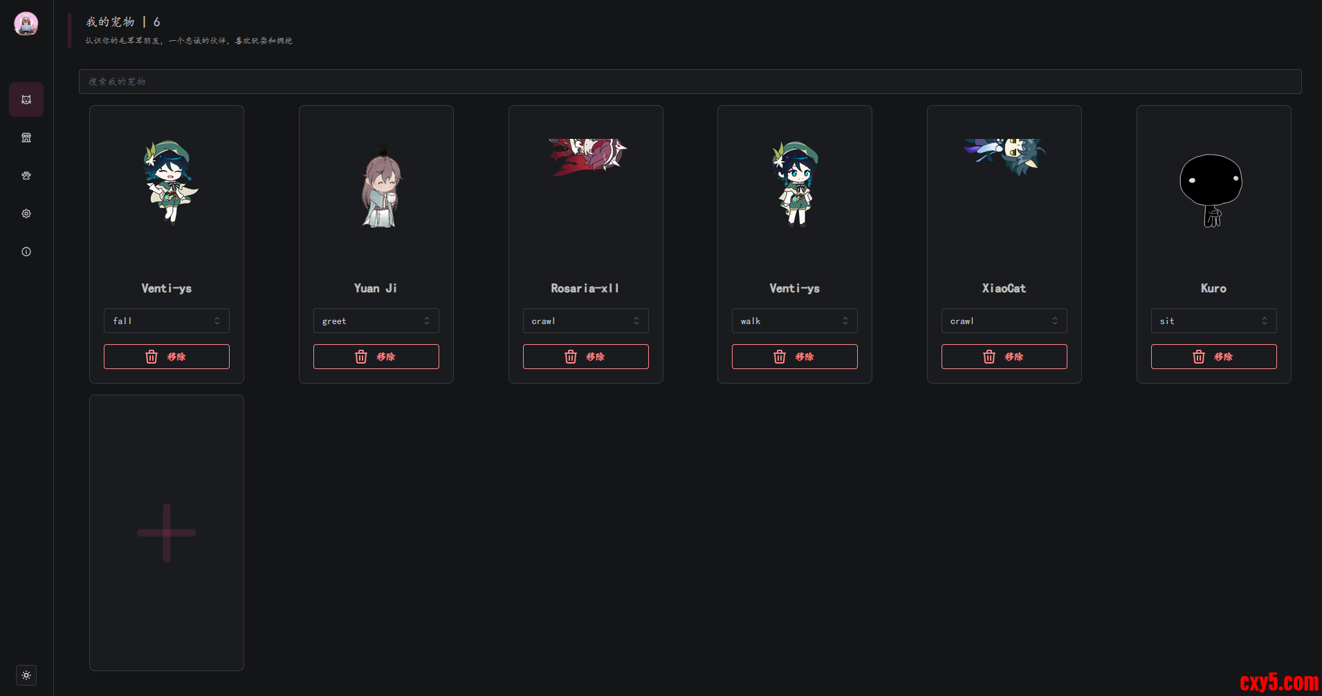Focus the search my pets field
1322x696 pixels.
coord(690,82)
